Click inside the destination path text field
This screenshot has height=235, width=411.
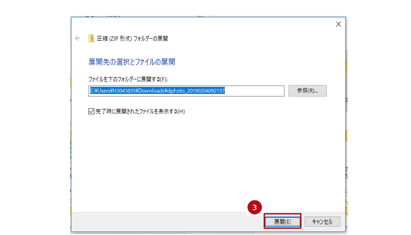click(186, 91)
